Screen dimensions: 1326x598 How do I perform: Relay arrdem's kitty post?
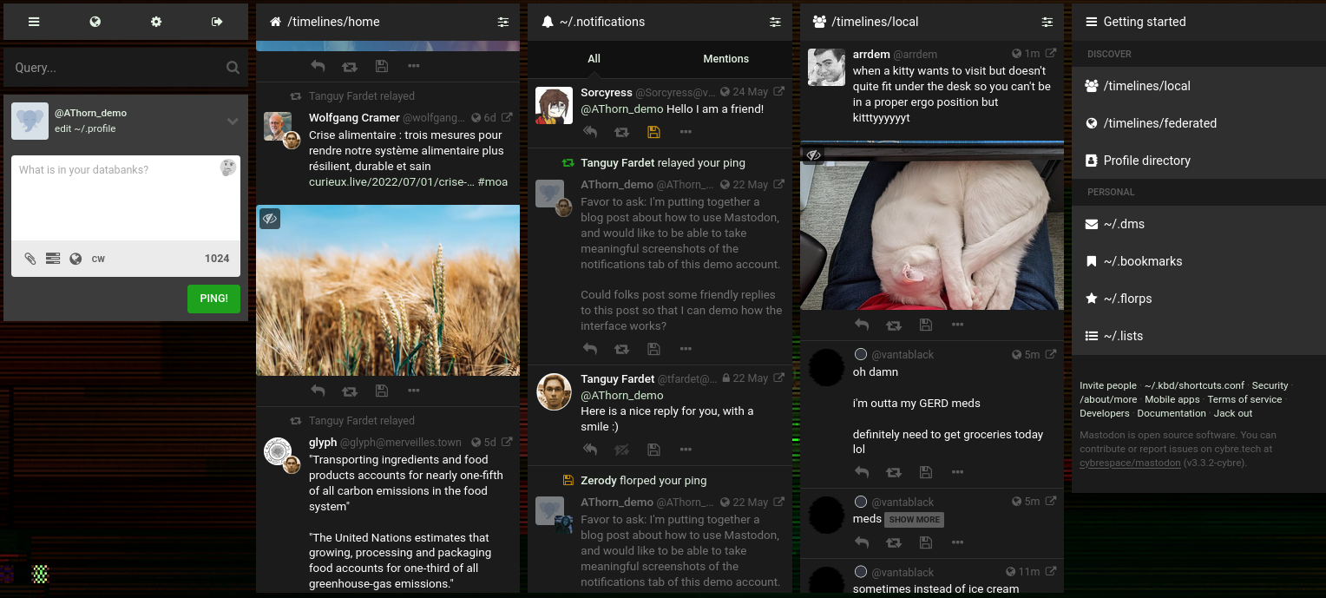point(893,325)
